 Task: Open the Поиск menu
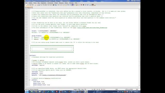[35, 3]
